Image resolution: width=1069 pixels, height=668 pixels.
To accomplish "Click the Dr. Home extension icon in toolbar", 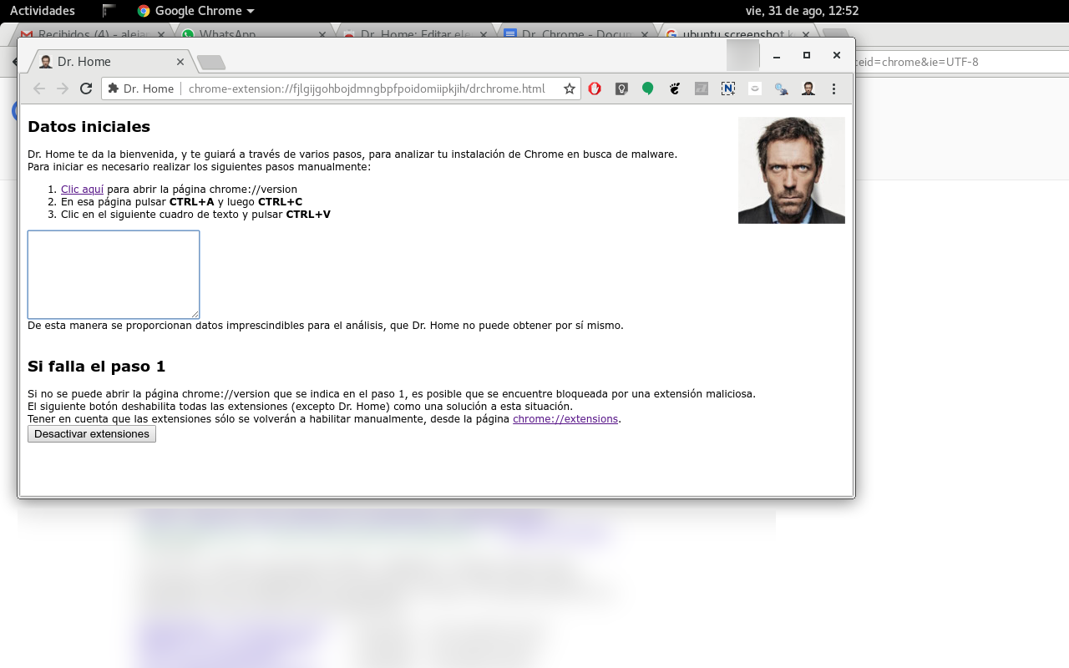I will point(808,89).
